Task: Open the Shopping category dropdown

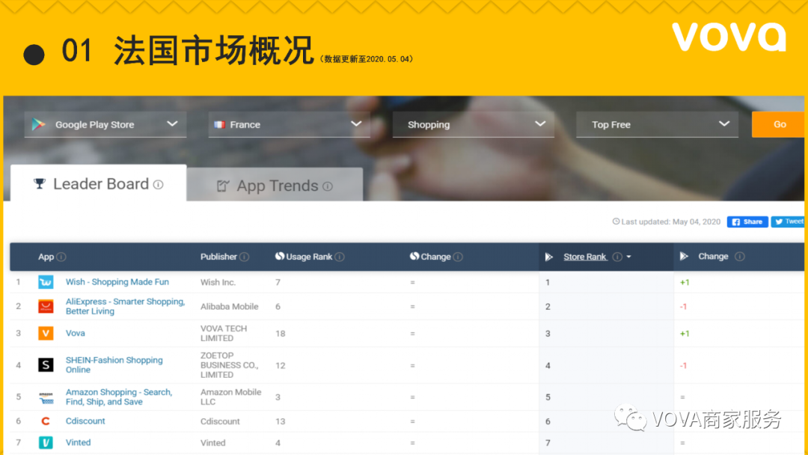Action: pyautogui.click(x=473, y=124)
